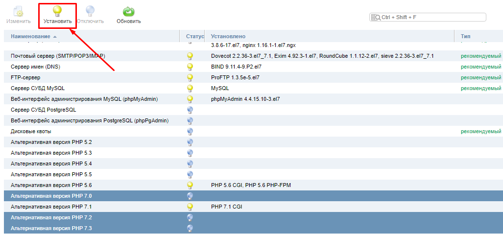Sort by the Наименование column header

[x=30, y=37]
